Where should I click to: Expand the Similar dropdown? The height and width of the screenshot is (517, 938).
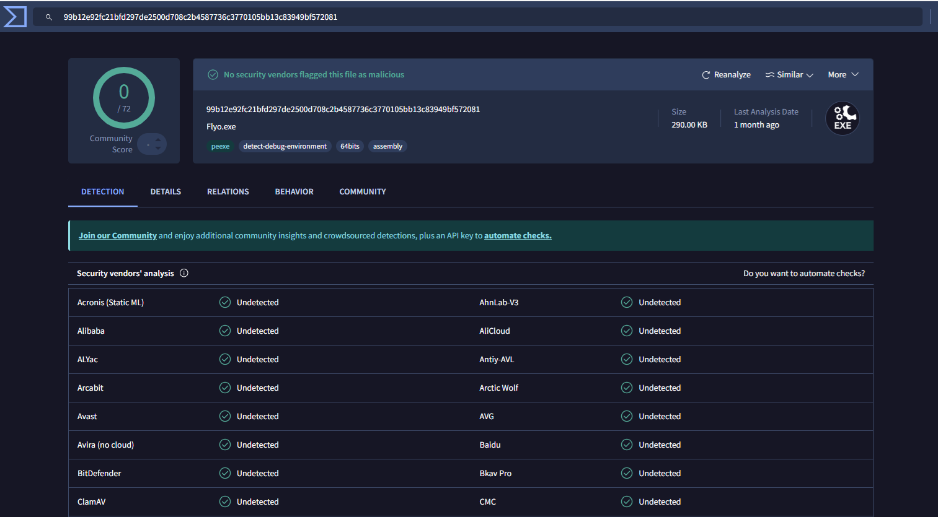(x=790, y=75)
